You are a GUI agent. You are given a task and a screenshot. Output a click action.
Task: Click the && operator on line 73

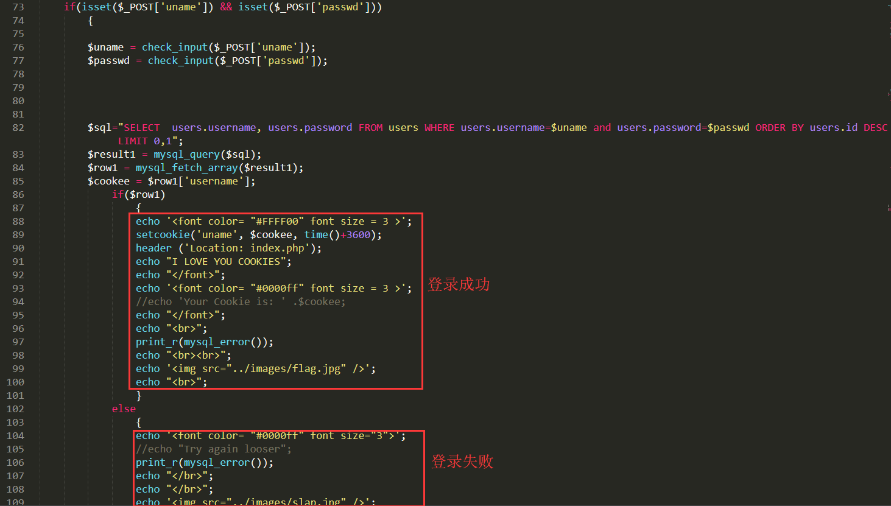[x=226, y=7]
